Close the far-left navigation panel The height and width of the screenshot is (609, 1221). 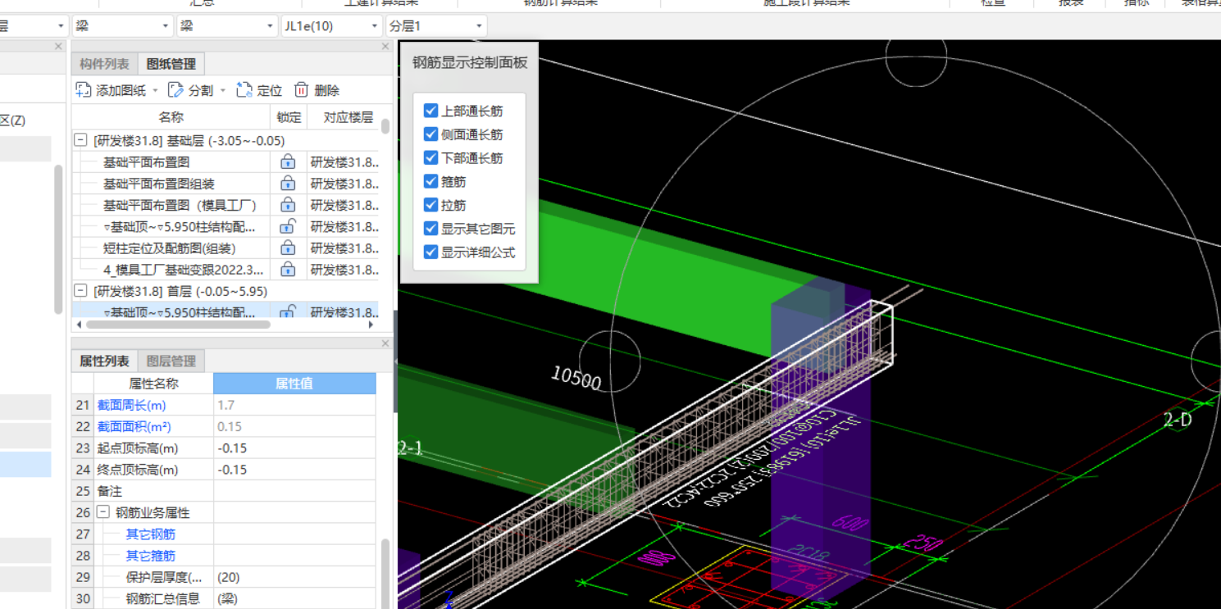click(58, 47)
